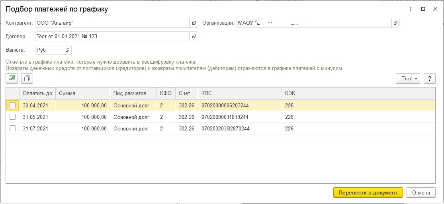Expand the Еще dropdown menu
Viewport: 444px width, 204px height.
tap(408, 78)
